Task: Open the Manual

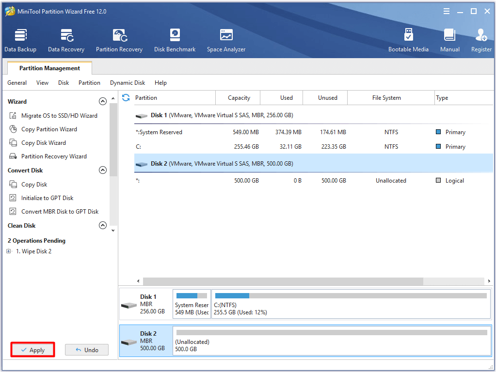Action: pos(450,40)
